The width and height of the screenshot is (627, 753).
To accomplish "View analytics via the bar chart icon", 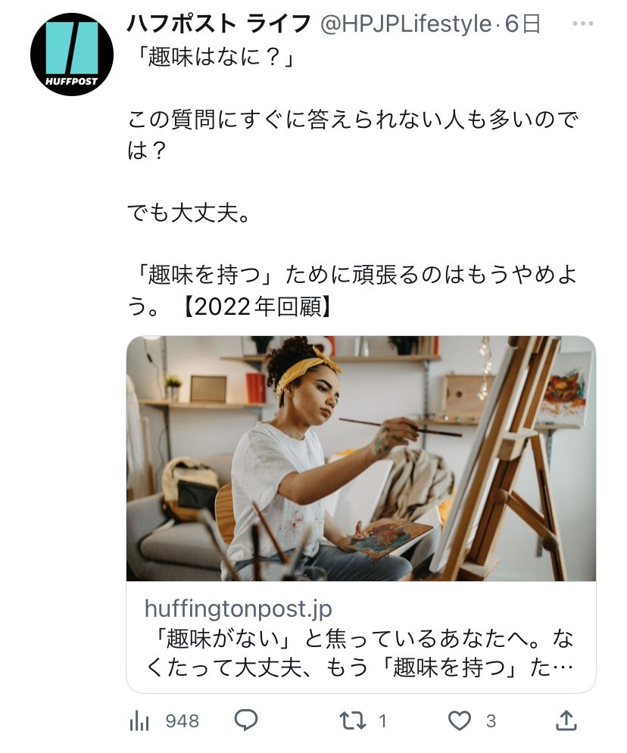I will (x=139, y=721).
